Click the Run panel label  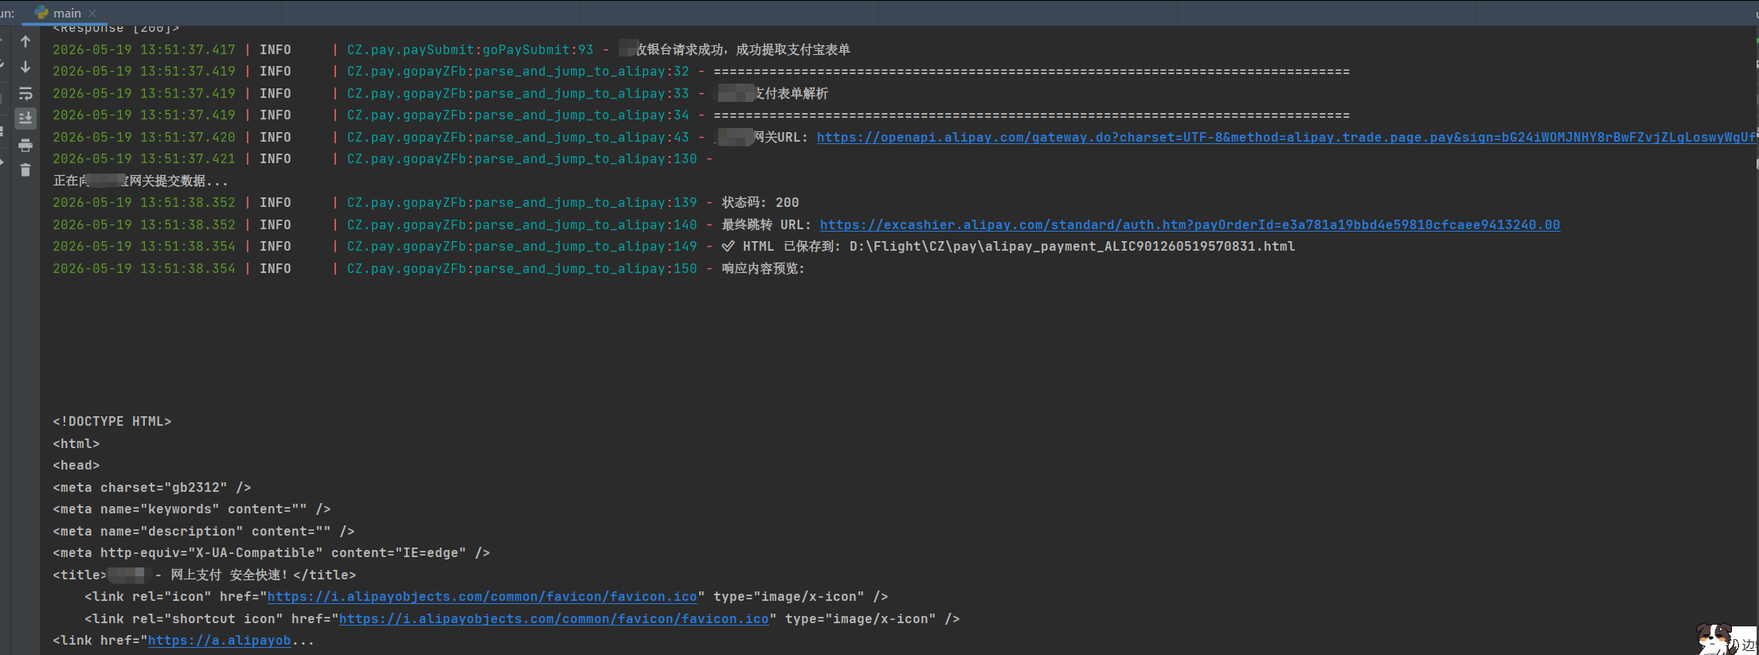coord(7,13)
